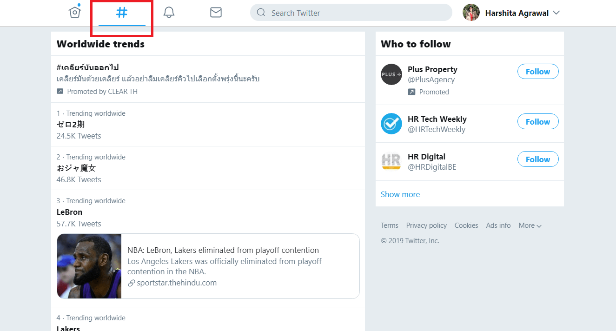Click the LeBron article thumbnail image
The height and width of the screenshot is (331, 616).
88,266
